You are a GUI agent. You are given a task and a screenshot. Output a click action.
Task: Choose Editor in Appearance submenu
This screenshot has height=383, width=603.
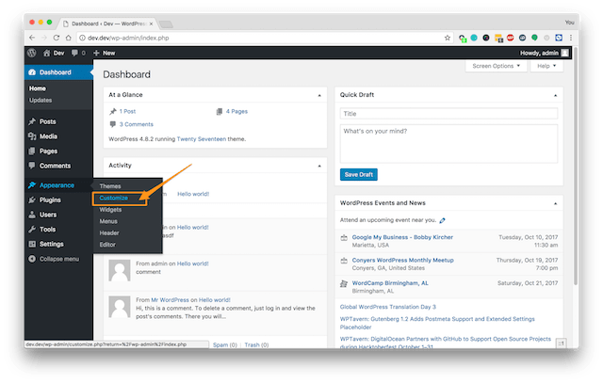(x=107, y=245)
